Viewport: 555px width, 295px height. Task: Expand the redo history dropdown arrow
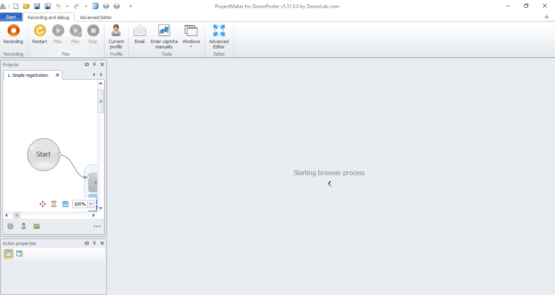click(x=86, y=6)
